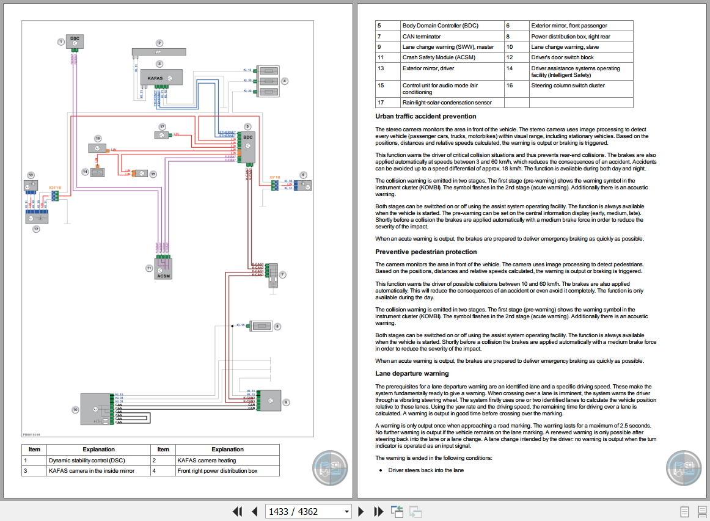Select the heading 'Preventive pedestrian protection'
Image resolution: width=710 pixels, height=521 pixels.
(426, 252)
